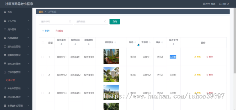Viewport: 236px width, 110px height.
Task: Check the checkbox for row 3
Action: point(42,93)
